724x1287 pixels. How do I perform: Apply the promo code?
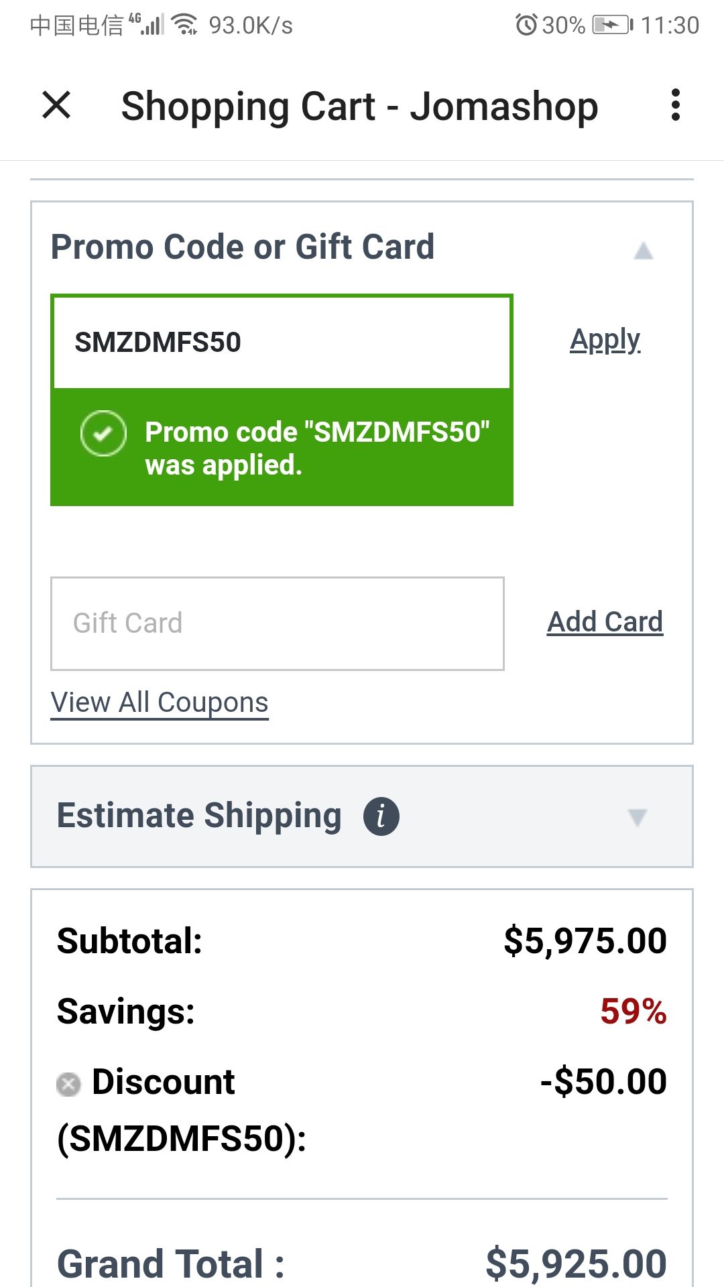[x=605, y=341]
